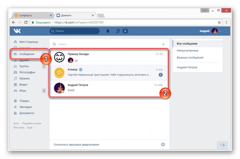The width and height of the screenshot is (240, 159).
Task: Click the VK logo in the header
Action: tap(17, 31)
